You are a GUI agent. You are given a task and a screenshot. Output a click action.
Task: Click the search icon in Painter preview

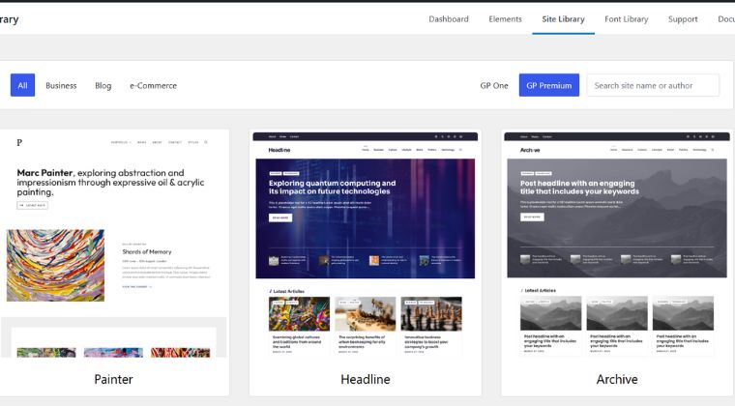coord(206,143)
